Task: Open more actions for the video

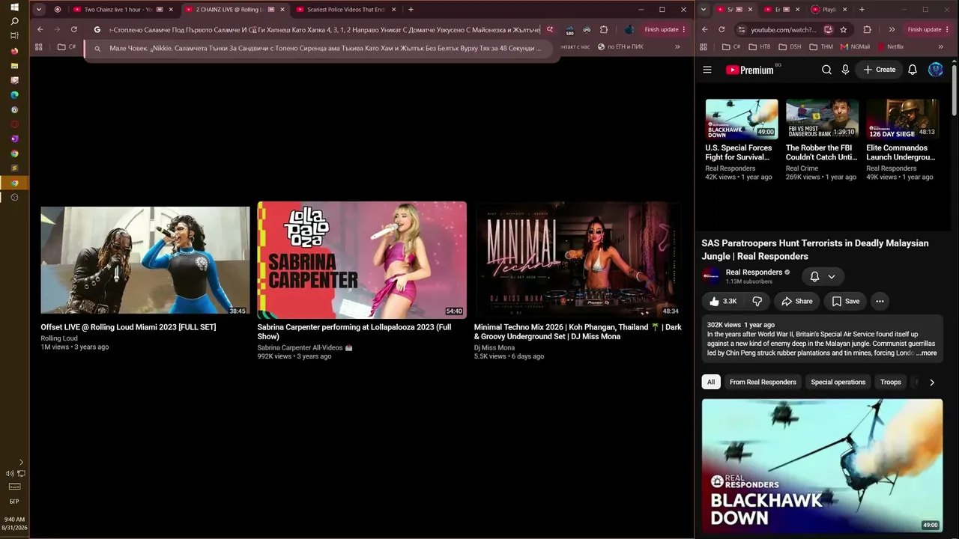Action: click(880, 301)
